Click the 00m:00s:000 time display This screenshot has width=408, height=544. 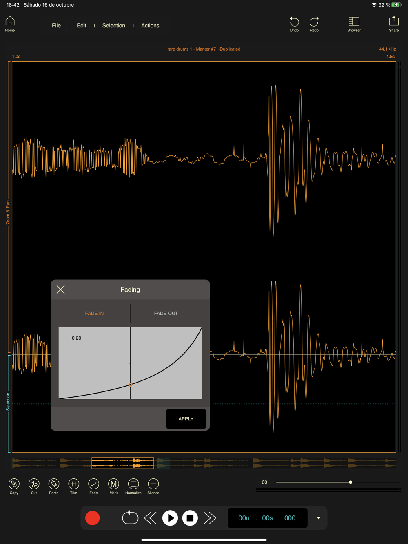pos(267,518)
